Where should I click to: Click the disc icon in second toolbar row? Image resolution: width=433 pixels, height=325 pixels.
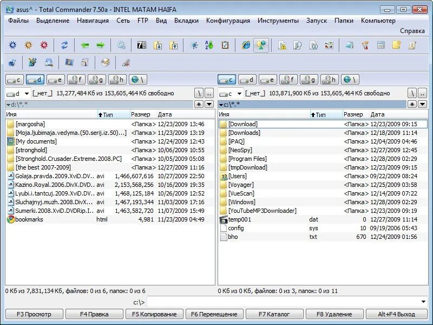(x=105, y=63)
